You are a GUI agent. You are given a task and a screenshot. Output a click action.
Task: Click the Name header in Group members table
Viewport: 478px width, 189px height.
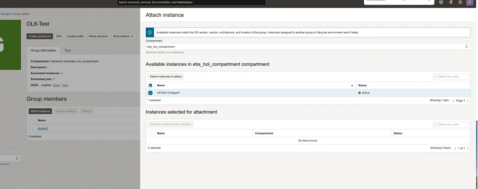41,120
